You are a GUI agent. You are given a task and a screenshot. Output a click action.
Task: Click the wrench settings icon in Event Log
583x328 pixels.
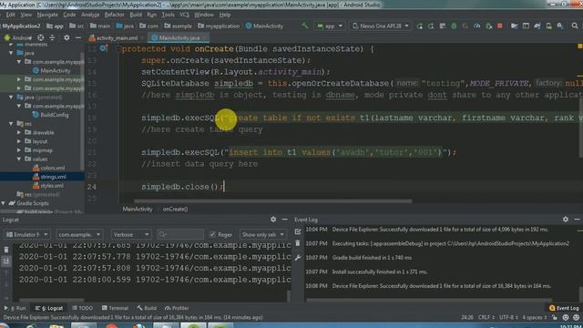click(298, 257)
